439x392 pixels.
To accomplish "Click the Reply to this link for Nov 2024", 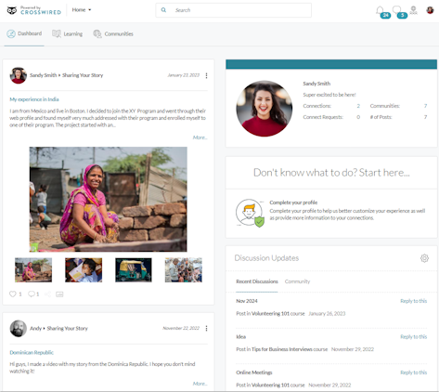I will pyautogui.click(x=413, y=301).
